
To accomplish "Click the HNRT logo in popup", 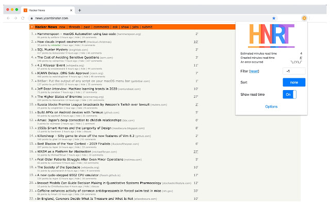I will click(x=272, y=36).
